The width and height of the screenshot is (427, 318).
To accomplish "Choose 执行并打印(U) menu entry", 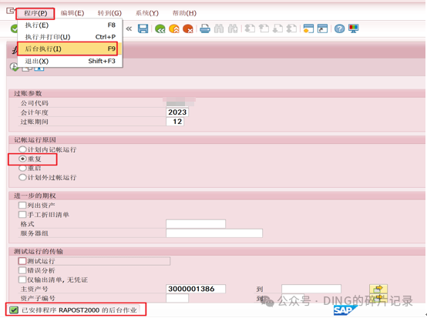I will tap(70, 37).
